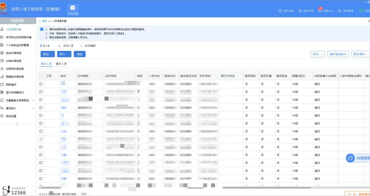The height and width of the screenshot is (196, 370).
Task: Collapse the sidebar with the arrow handle
Action: [x=17, y=124]
